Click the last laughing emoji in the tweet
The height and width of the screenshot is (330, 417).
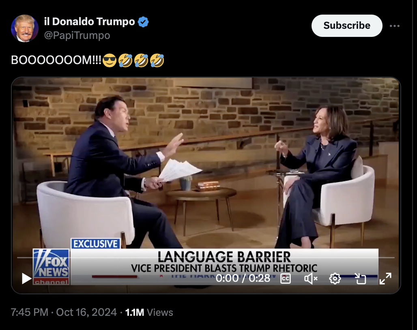tap(157, 60)
